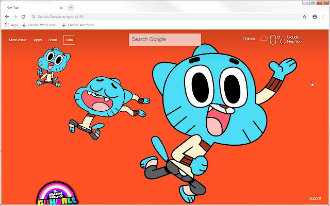Open the Chrome three-dot menu
The image size is (330, 206).
(323, 17)
